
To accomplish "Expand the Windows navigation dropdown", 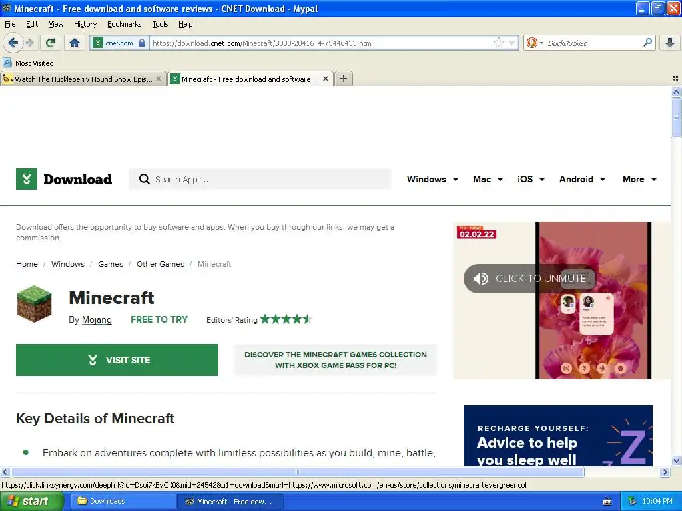I will click(x=432, y=179).
